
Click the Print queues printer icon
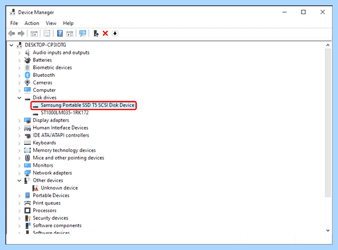point(27,203)
